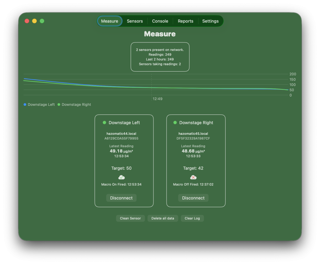Switch to the Sensors tab

tap(135, 21)
